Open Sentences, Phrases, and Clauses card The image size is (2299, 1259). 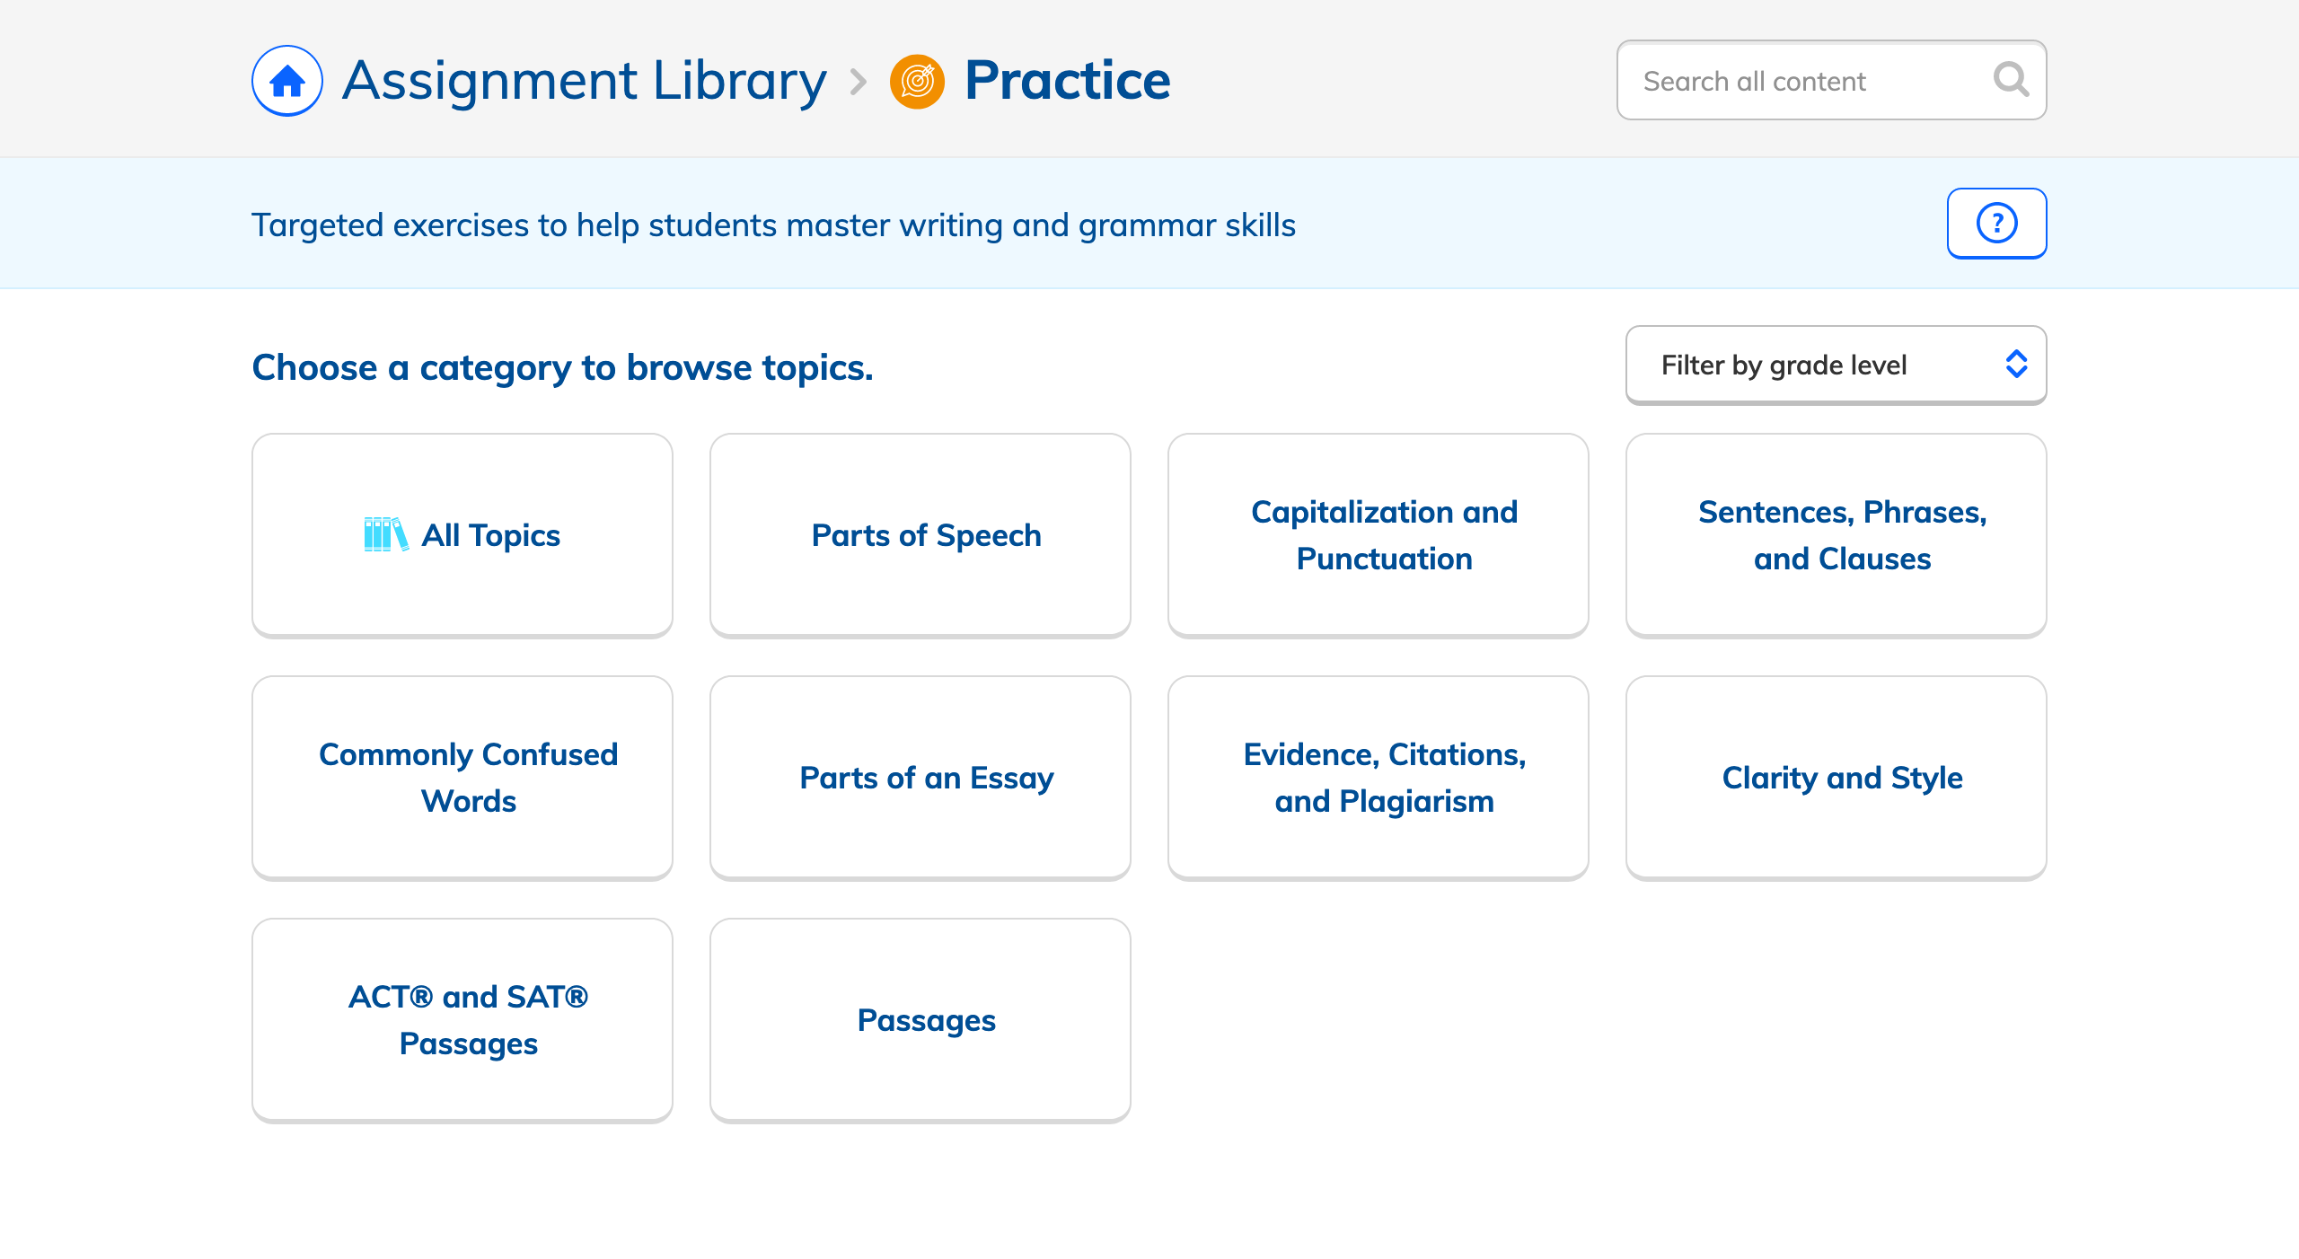click(1837, 536)
